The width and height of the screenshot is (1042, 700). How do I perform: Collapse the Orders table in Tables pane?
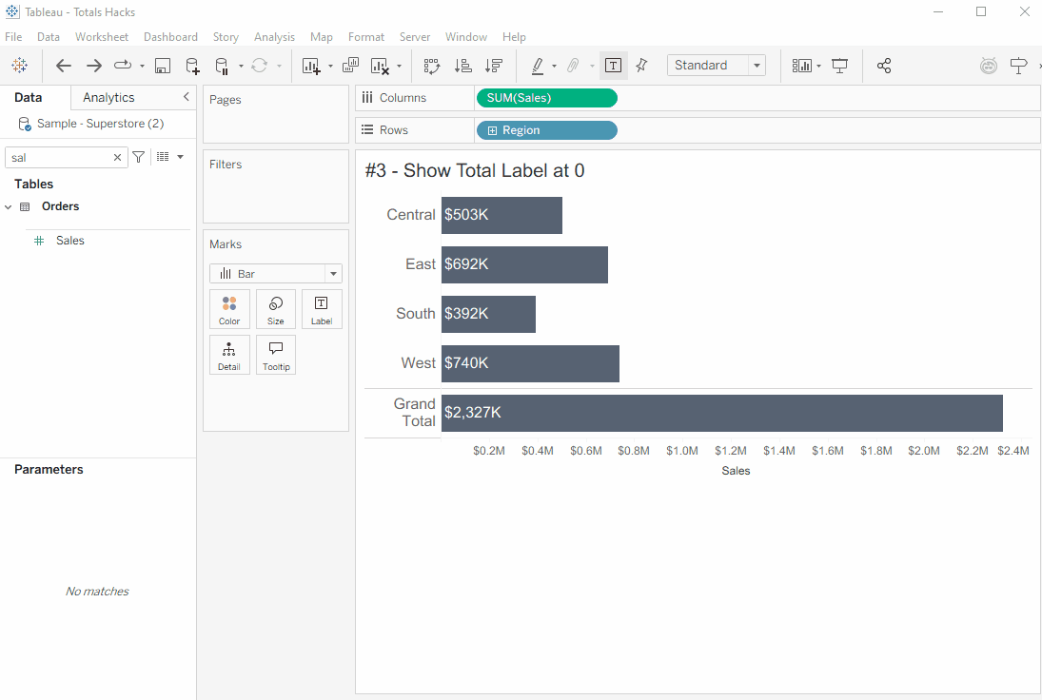(x=8, y=205)
